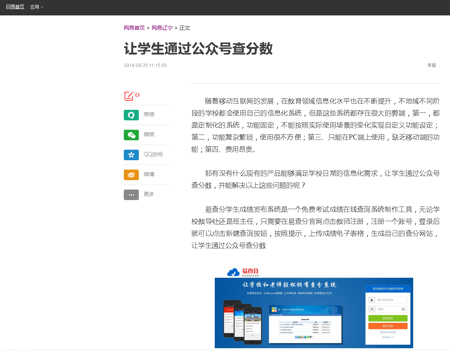Open the comment count edit icon
The height and width of the screenshot is (352, 450).
pyautogui.click(x=129, y=96)
